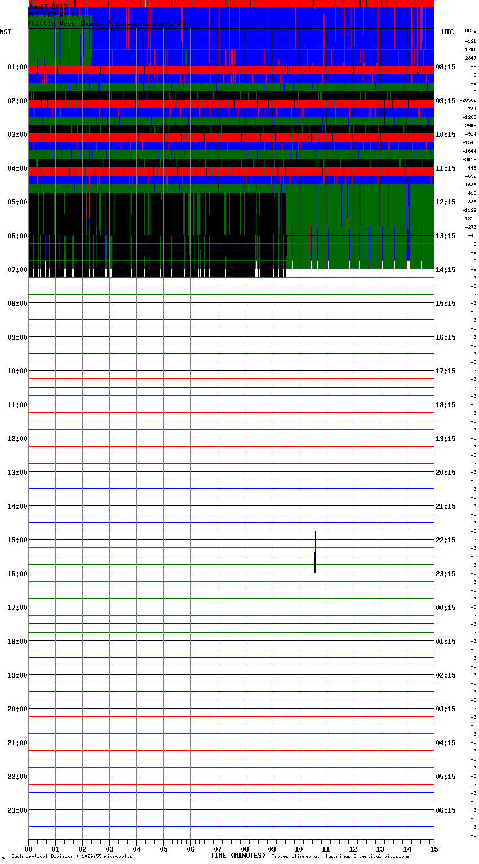Click the '05' minute tick label
The height and width of the screenshot is (864, 479).
coord(163,849)
